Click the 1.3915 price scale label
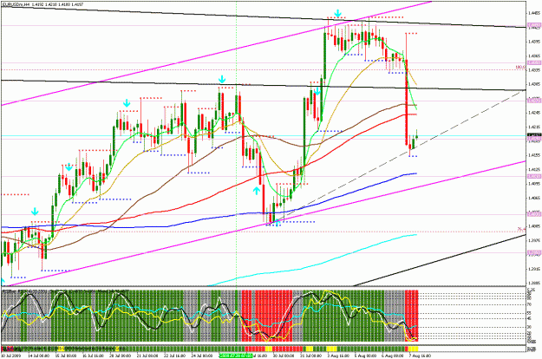The width and height of the screenshot is (542, 359). click(534, 269)
